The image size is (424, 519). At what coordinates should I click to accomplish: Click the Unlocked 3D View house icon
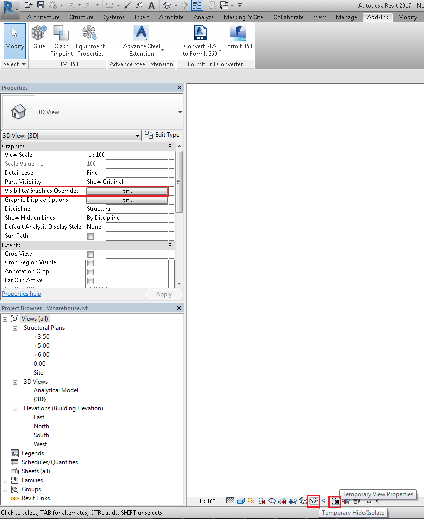coord(303,501)
